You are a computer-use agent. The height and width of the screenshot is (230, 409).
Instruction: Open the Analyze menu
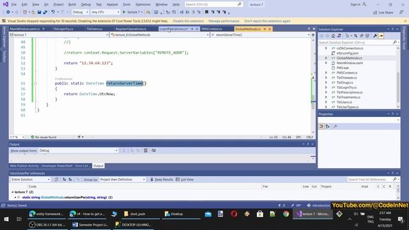pyautogui.click(x=112, y=4)
